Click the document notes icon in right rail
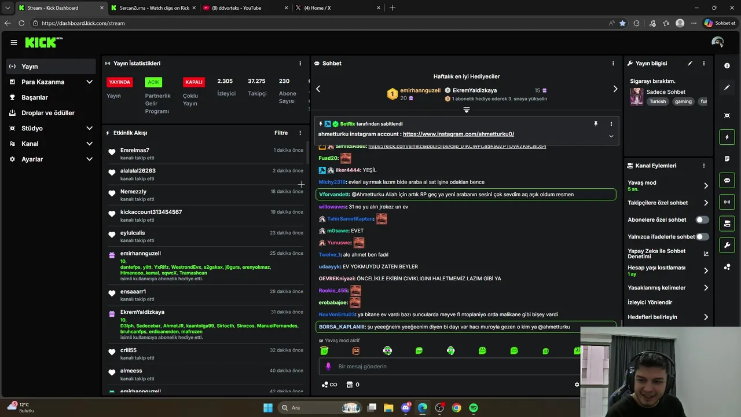 click(x=727, y=159)
